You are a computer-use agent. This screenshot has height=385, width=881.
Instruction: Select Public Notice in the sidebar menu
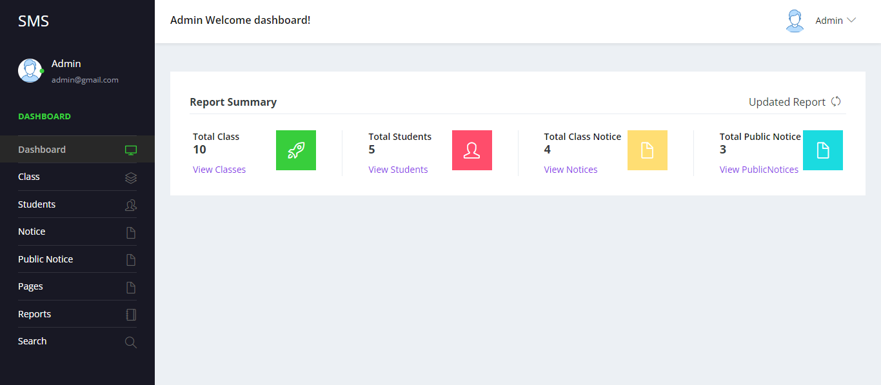(45, 259)
